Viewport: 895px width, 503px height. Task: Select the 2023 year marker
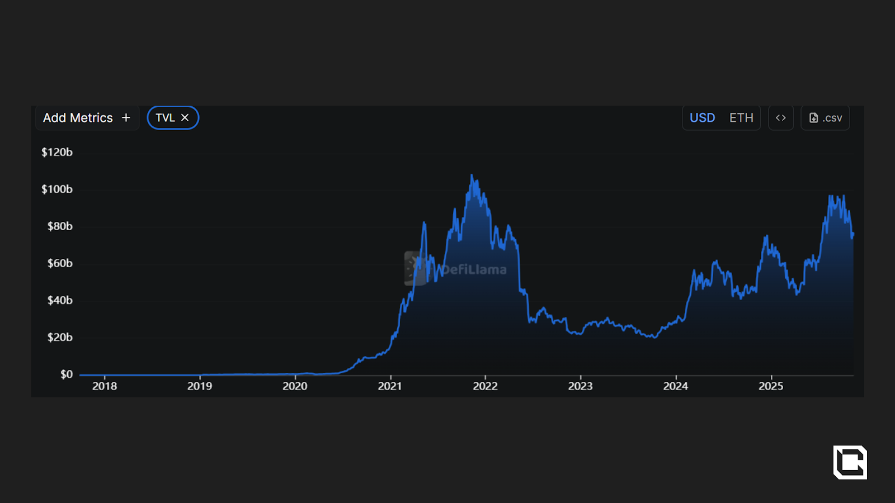click(580, 386)
